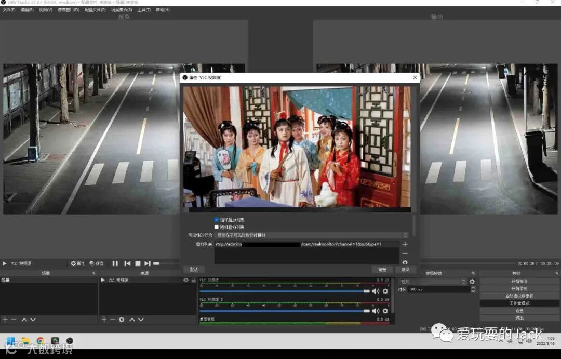
Task: Increase transition duration with stepper arrow
Action: 473,287
